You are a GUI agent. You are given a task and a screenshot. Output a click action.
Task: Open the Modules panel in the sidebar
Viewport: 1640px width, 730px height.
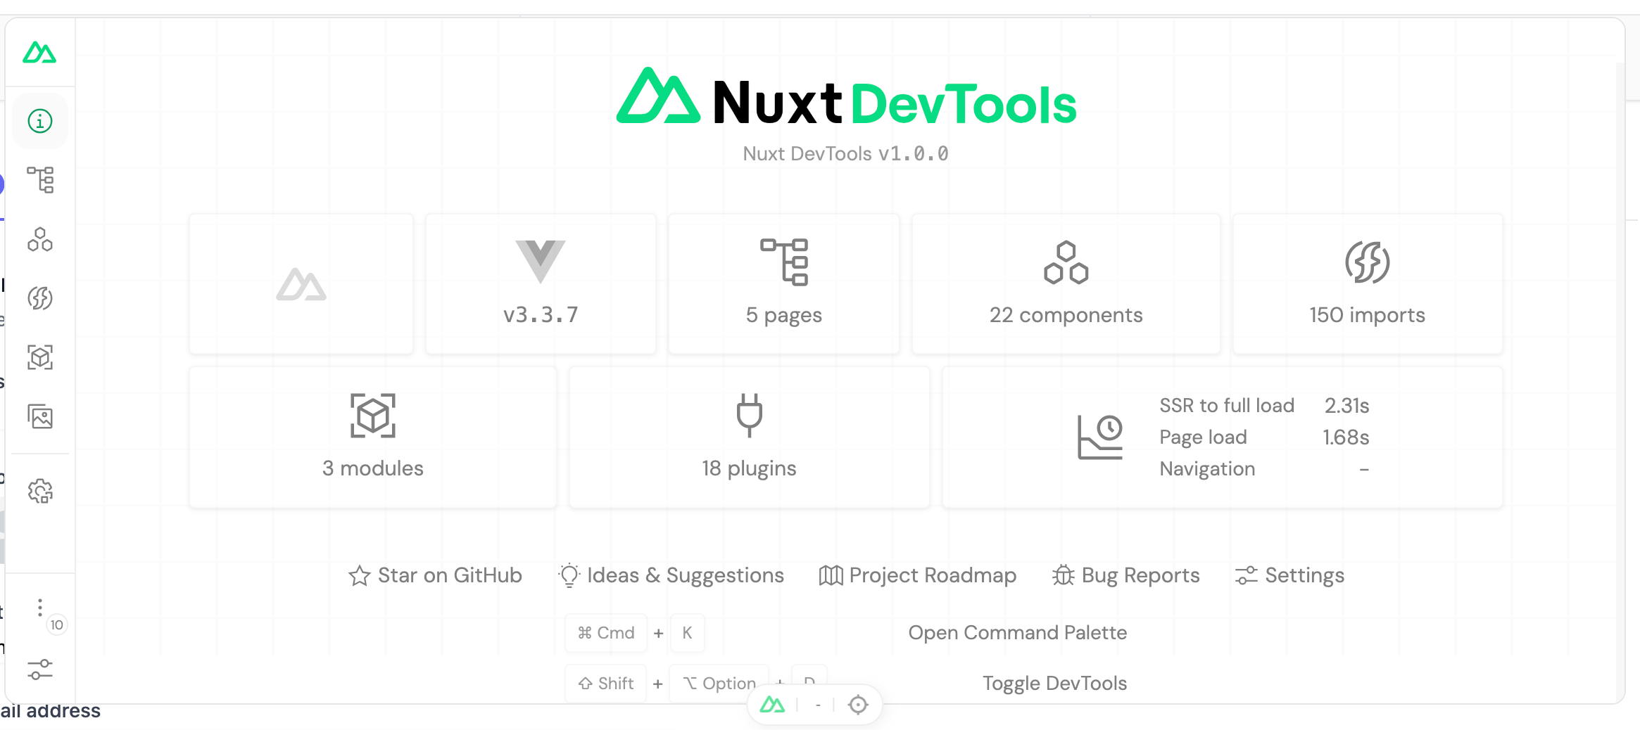point(40,357)
